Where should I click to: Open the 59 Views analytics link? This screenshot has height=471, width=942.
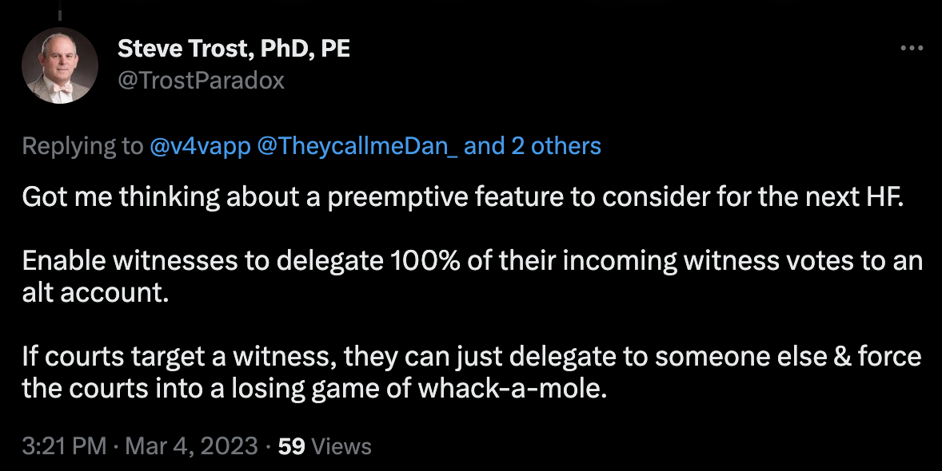click(x=325, y=446)
